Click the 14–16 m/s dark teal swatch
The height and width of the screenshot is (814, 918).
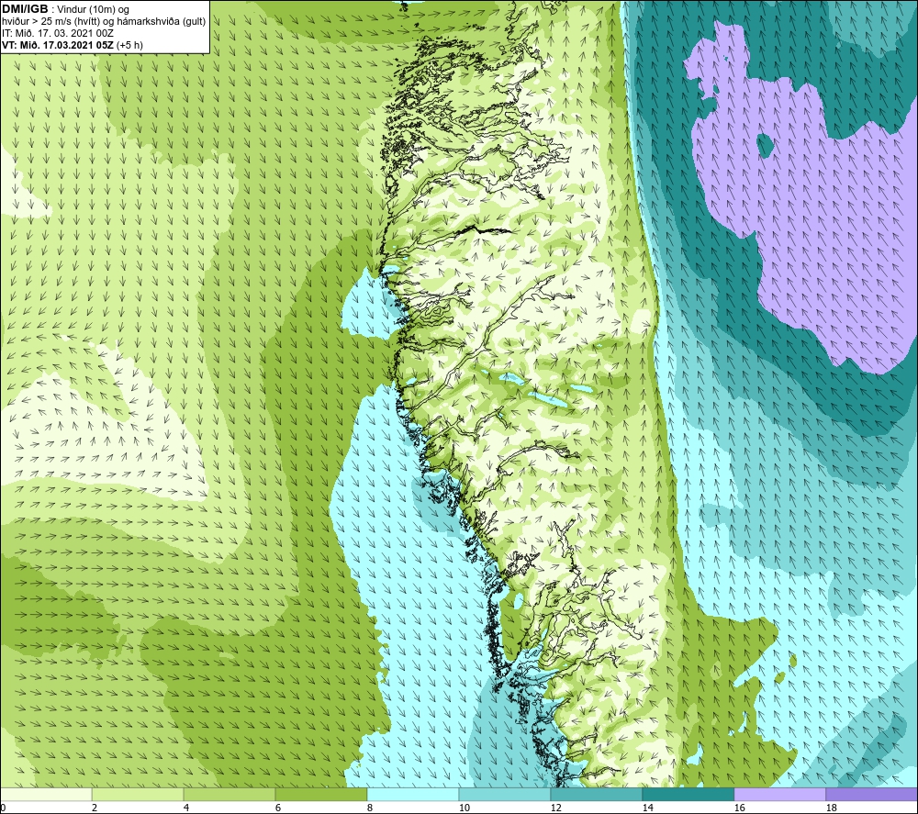pos(688,794)
